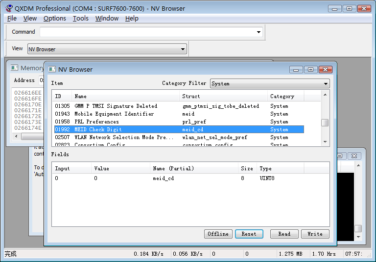The width and height of the screenshot is (376, 262).
Task: Click item list scrollbar down arrow
Action: (325, 142)
